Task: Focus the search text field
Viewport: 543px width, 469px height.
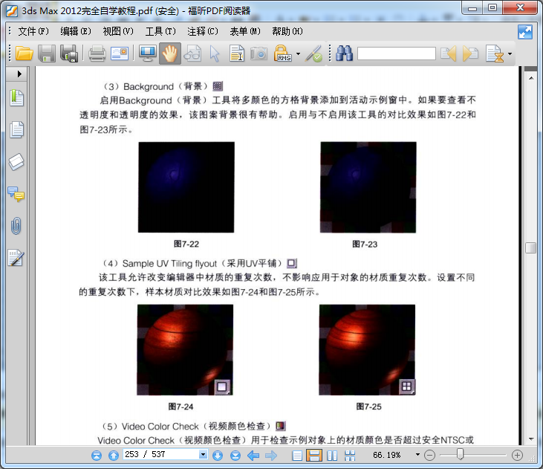Action: coord(397,54)
